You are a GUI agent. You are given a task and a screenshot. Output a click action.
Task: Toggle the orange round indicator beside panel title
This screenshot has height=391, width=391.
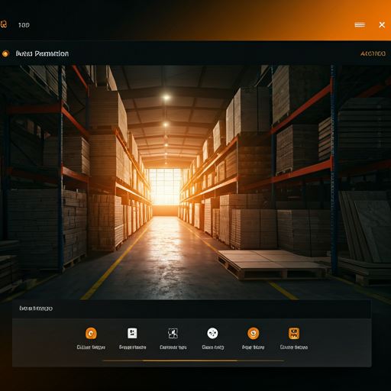pos(5,53)
